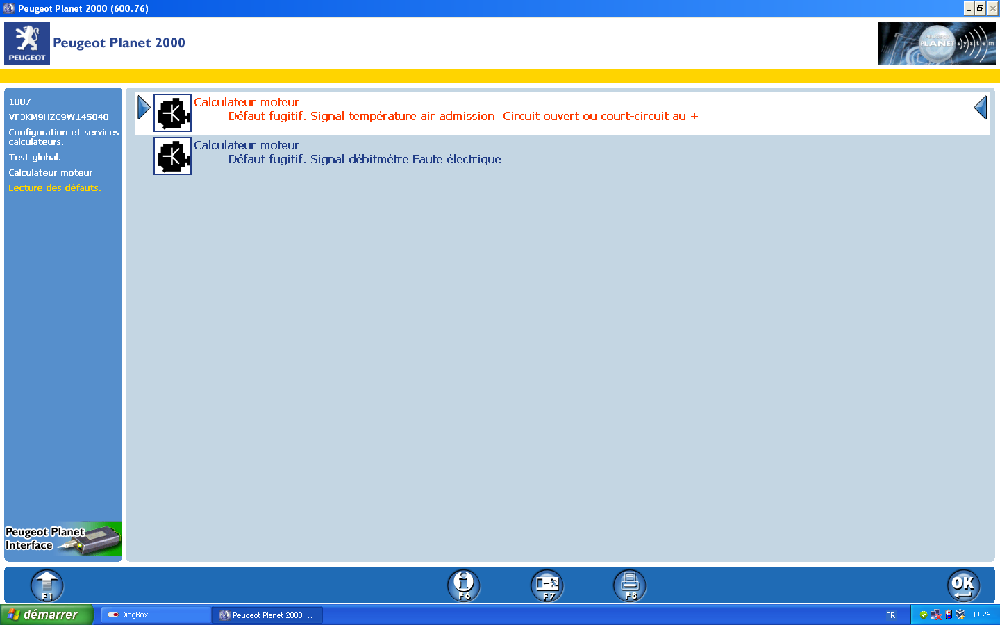Click the FR language indicator
The height and width of the screenshot is (625, 1000).
tap(891, 615)
